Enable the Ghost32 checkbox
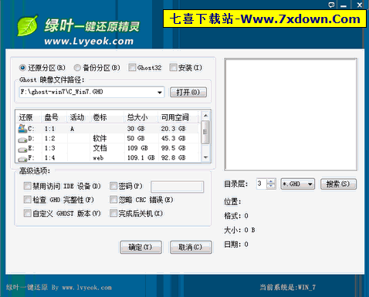369x297 pixels. (x=132, y=67)
